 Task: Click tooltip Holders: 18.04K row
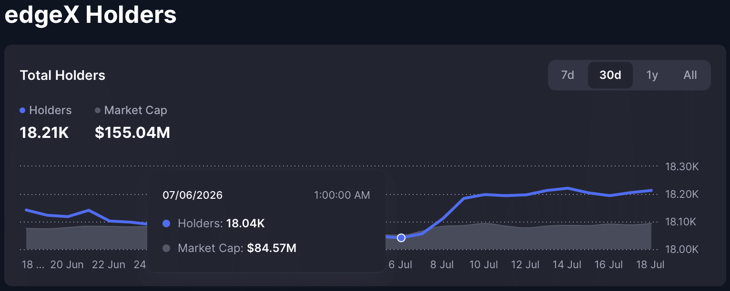tap(213, 223)
